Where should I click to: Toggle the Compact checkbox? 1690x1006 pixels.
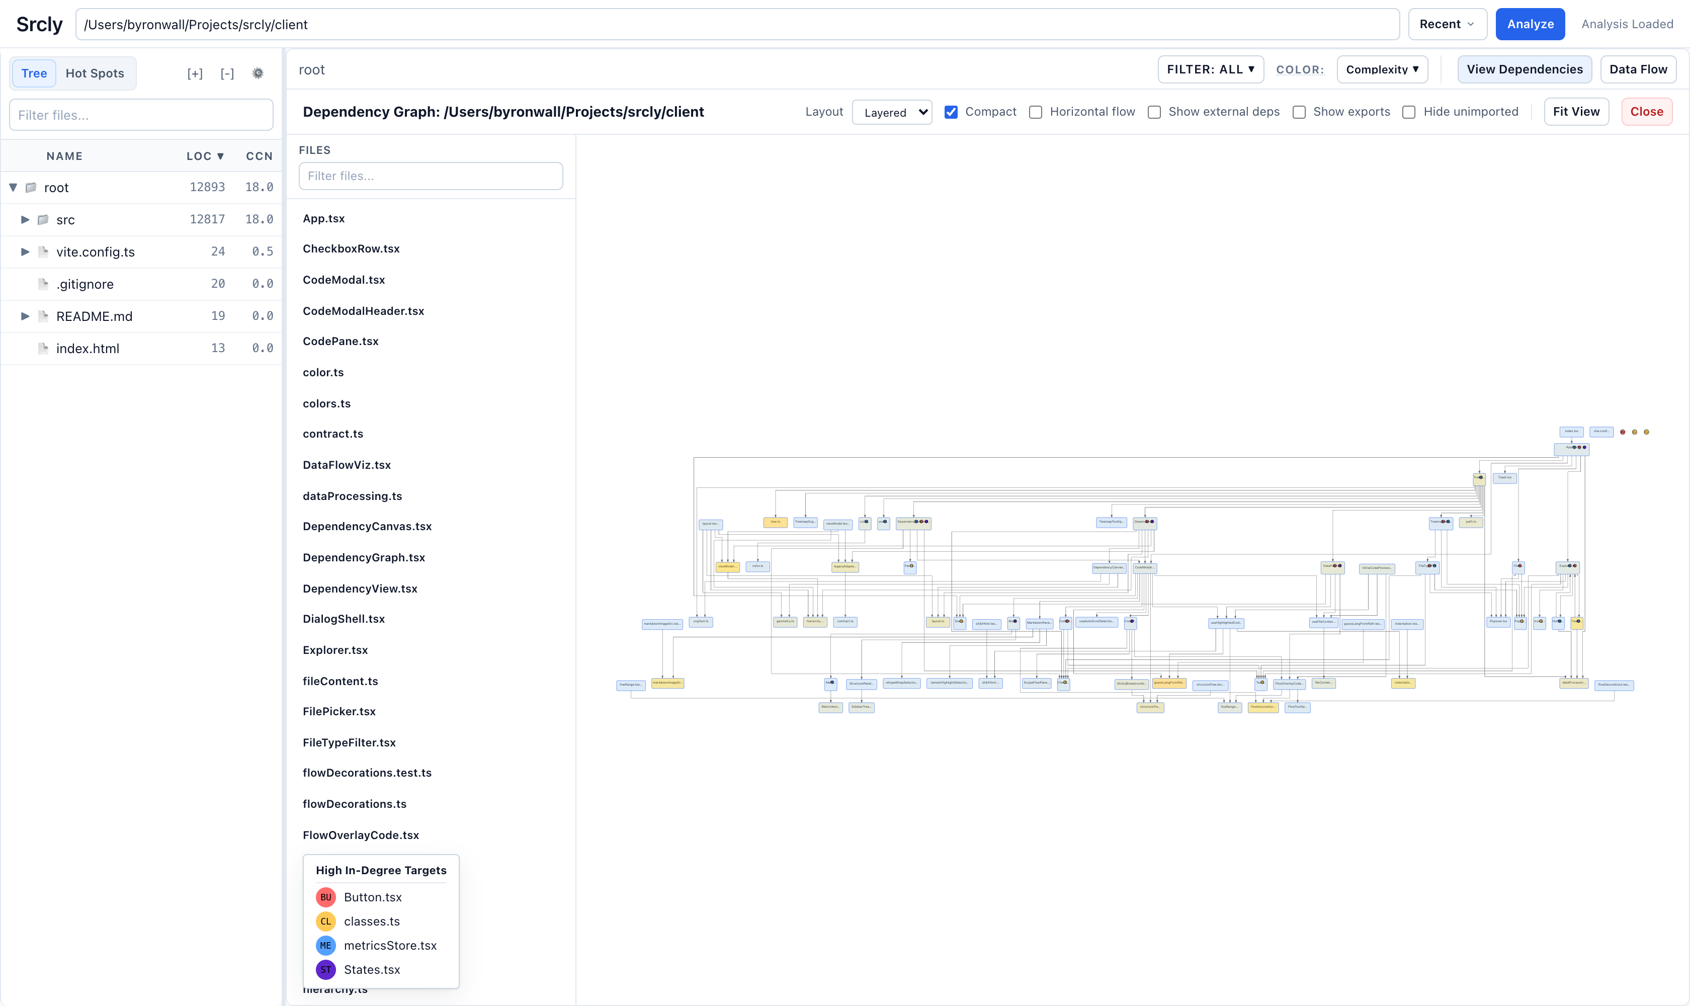coord(951,112)
